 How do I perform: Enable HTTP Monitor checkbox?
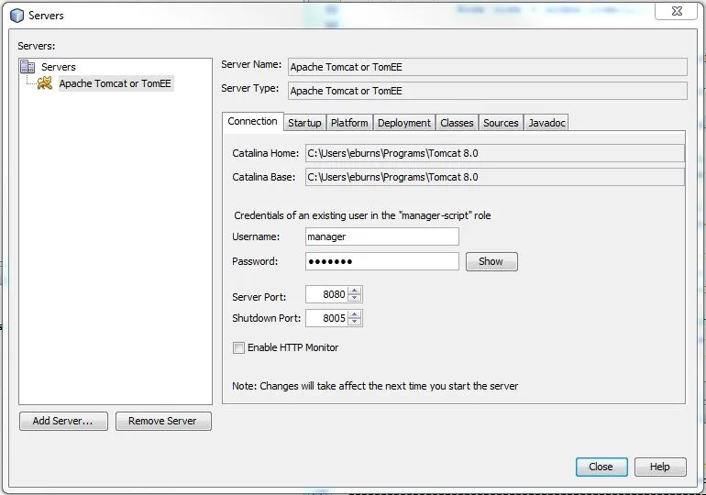pyautogui.click(x=238, y=347)
